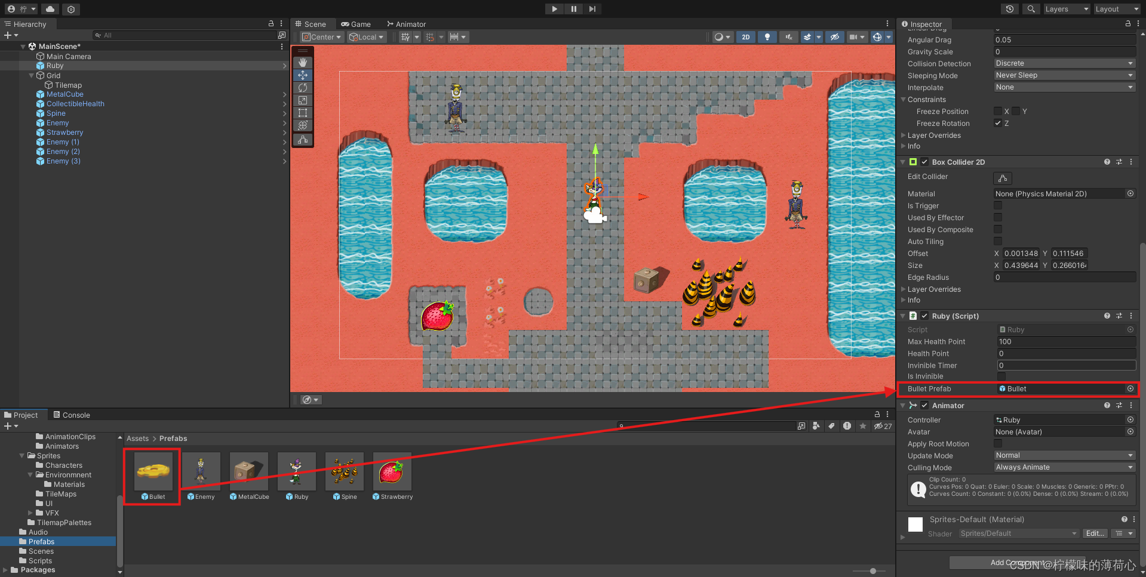Viewport: 1146px width, 577px height.
Task: Click the material Edit... button
Action: 1095,533
